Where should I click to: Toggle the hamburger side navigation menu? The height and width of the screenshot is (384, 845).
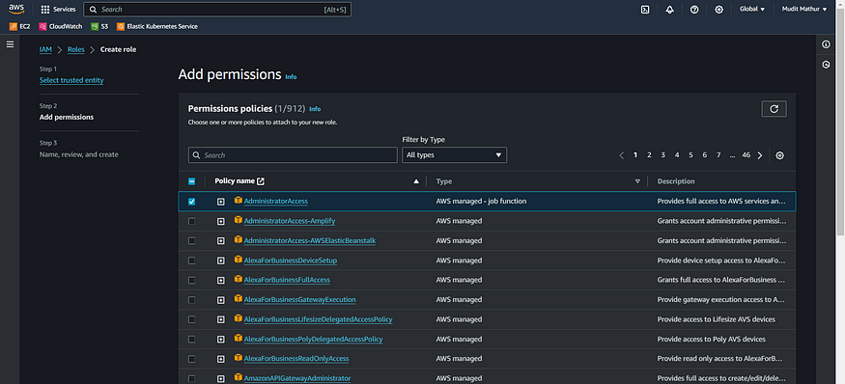pos(10,44)
